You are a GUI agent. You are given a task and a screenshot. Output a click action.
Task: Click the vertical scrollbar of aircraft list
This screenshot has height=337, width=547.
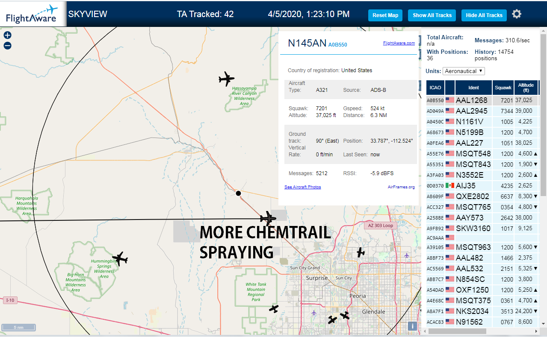tap(543, 115)
